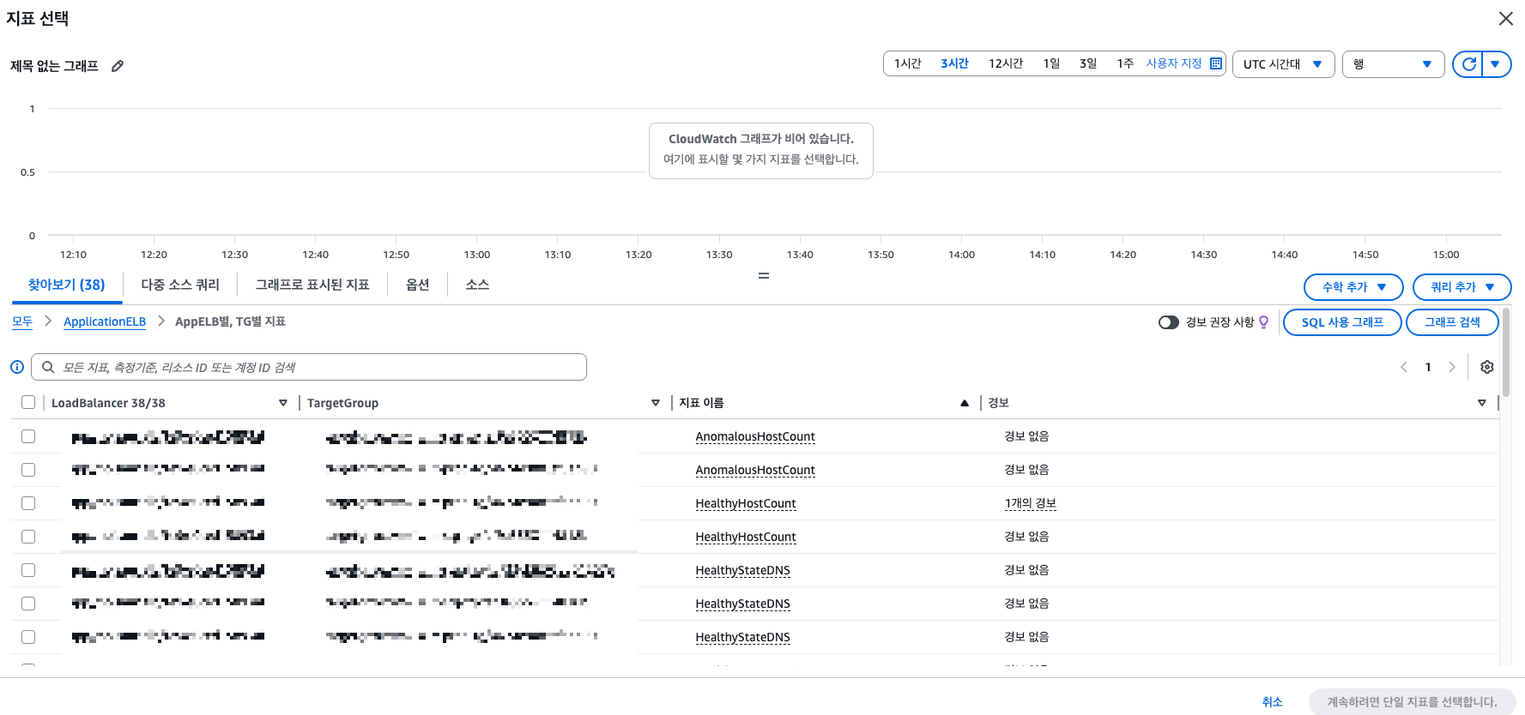Image resolution: width=1525 pixels, height=715 pixels.
Task: Go to the previous page of metrics
Action: (x=1404, y=367)
